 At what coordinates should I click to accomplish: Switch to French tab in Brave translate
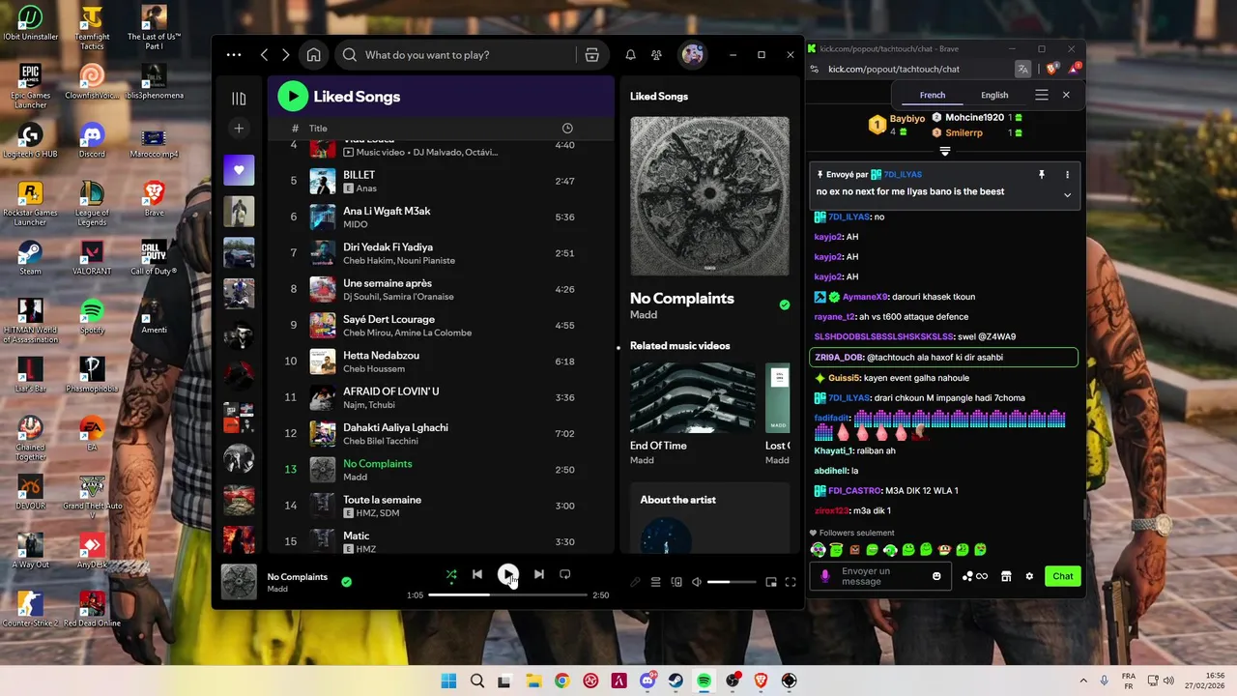tap(933, 95)
